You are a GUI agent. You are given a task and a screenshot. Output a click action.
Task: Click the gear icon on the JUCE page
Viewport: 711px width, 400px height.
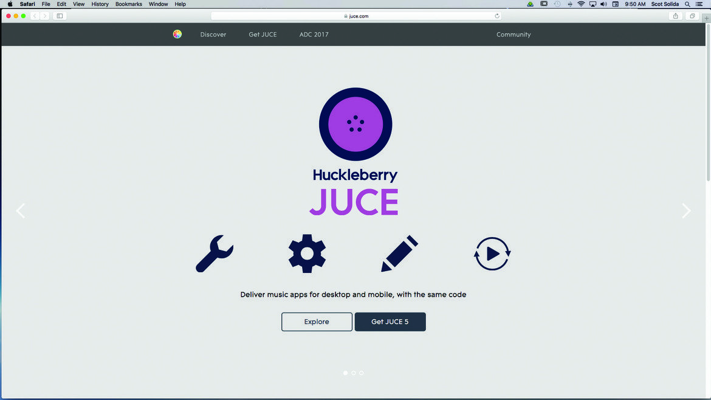pyautogui.click(x=307, y=253)
